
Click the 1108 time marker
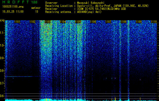(x=124, y=22)
